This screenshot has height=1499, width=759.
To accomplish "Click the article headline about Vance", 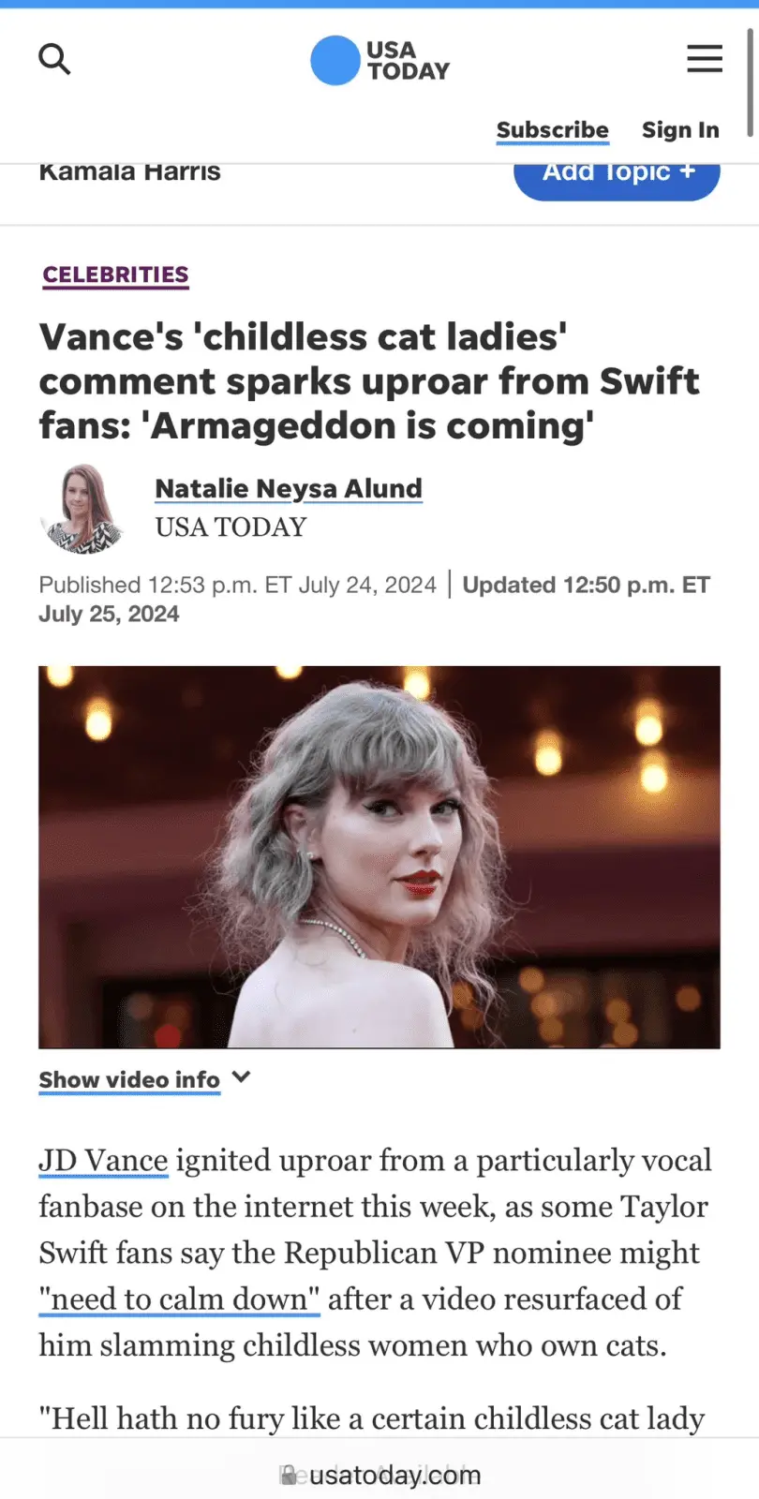I will (x=369, y=381).
